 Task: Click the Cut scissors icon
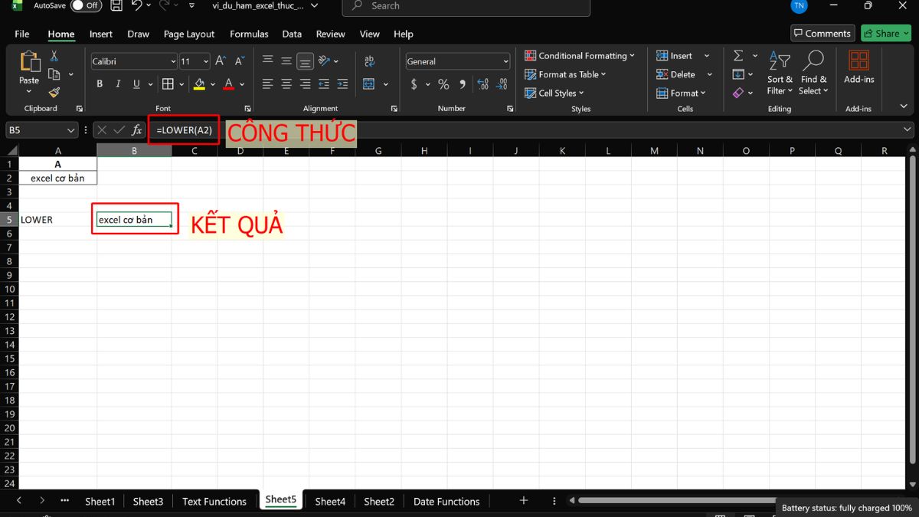coord(54,56)
